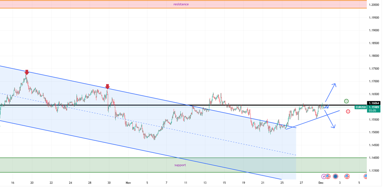
Task: Click the EURUSD symbol label
Action: coord(361,107)
